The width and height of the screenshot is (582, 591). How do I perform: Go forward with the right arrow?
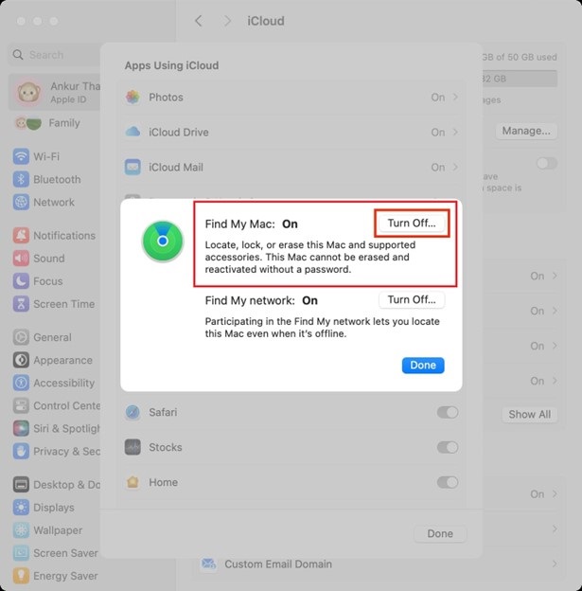(x=227, y=21)
